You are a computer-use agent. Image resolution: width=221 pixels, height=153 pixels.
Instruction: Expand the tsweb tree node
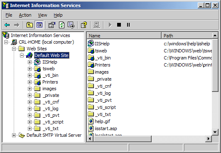click(x=29, y=69)
